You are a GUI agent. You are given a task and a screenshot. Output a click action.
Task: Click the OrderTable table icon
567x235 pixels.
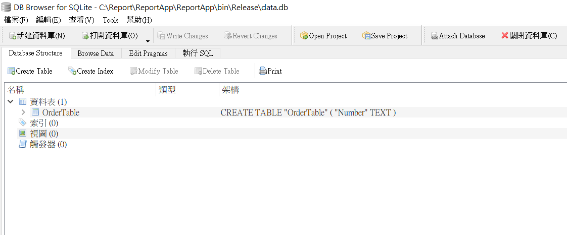[35, 112]
